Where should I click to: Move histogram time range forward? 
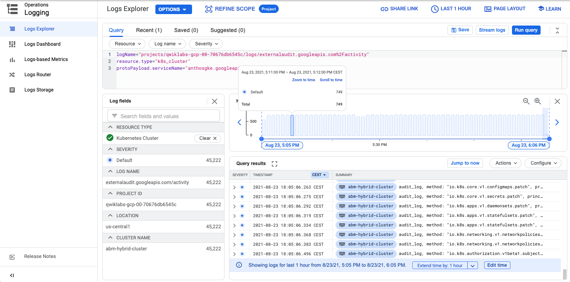[x=557, y=122]
